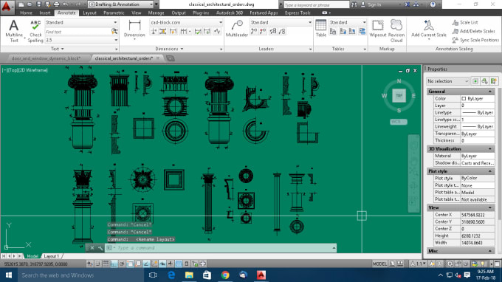Click Scale List button
This screenshot has width=502, height=282.
tap(465, 22)
